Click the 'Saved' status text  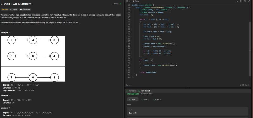click(x=128, y=85)
